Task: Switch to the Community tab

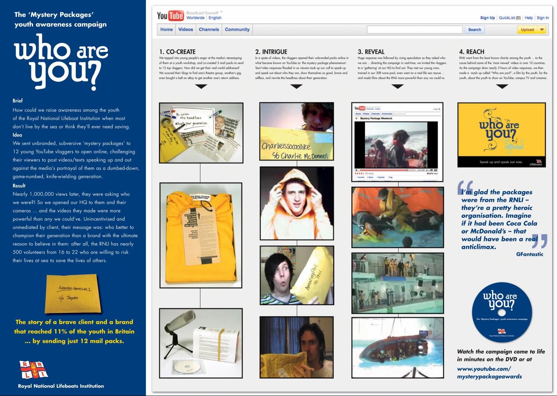Action: [237, 30]
